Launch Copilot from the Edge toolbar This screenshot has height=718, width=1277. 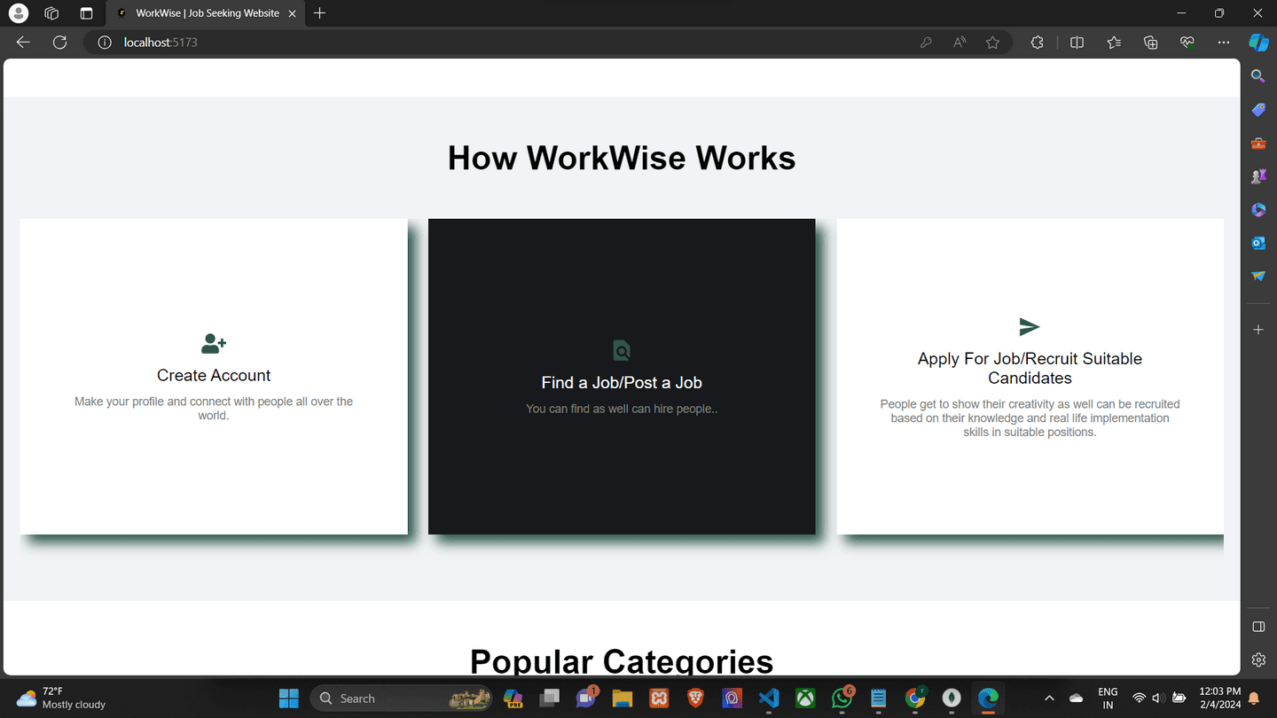click(x=1258, y=42)
